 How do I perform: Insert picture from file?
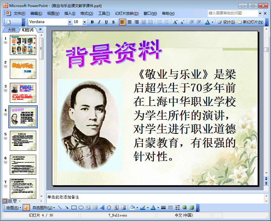123,207
